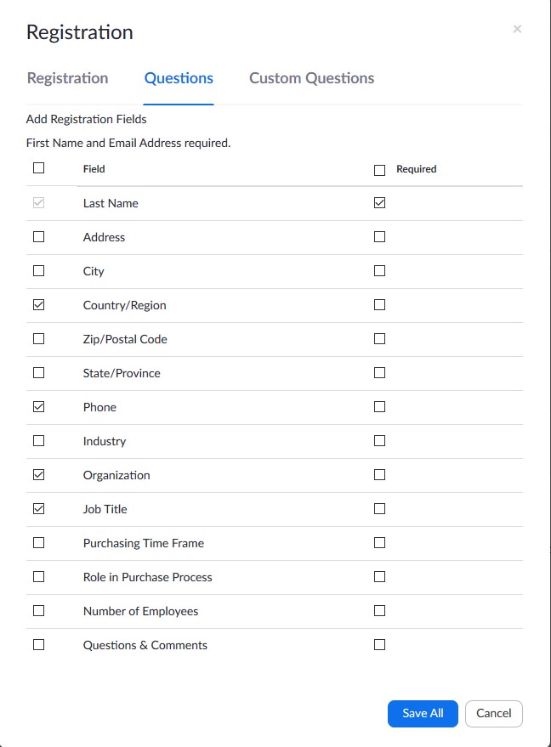Enable the Zip/Postal Code field checkbox
This screenshot has width=551, height=747.
coord(38,339)
